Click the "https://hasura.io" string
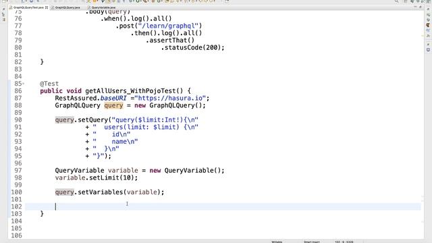 coord(170,98)
